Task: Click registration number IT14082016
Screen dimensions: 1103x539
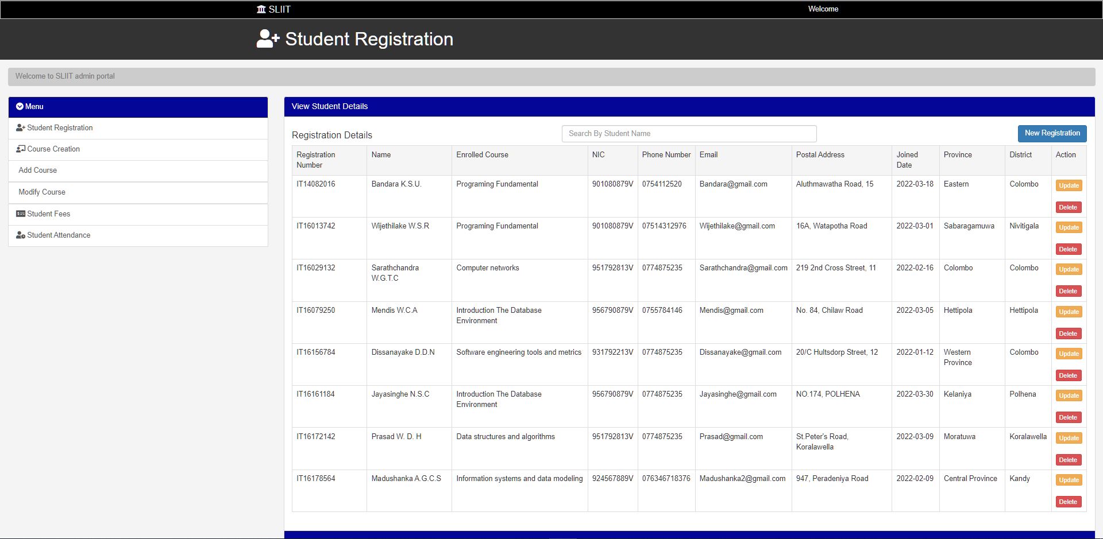Action: coord(316,184)
